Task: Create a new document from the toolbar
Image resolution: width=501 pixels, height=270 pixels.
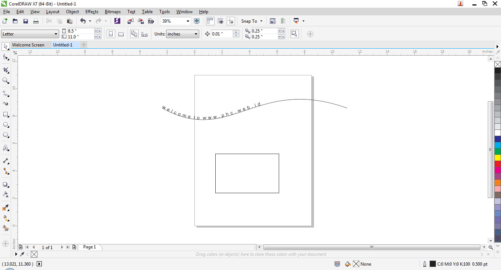Action: 5,21
